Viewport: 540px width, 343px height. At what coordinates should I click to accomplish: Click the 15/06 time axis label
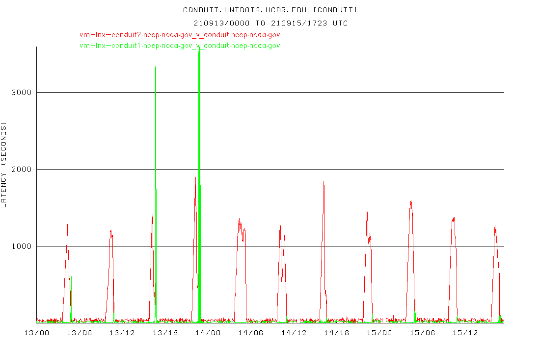point(423,333)
